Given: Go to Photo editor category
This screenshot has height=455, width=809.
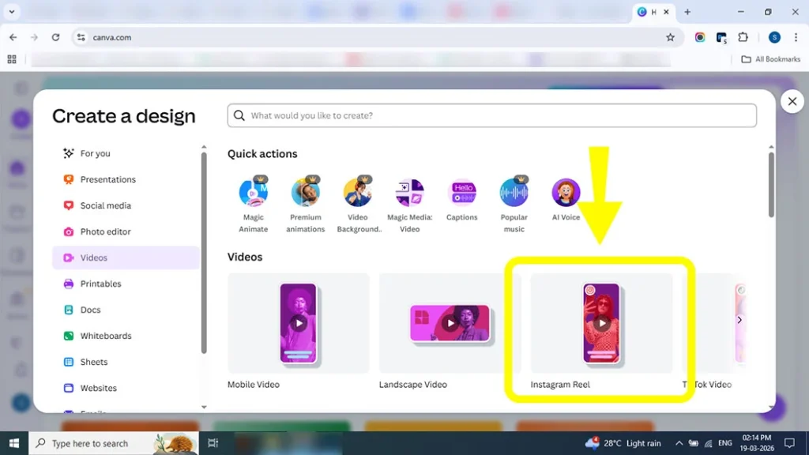Looking at the screenshot, I should 105,231.
